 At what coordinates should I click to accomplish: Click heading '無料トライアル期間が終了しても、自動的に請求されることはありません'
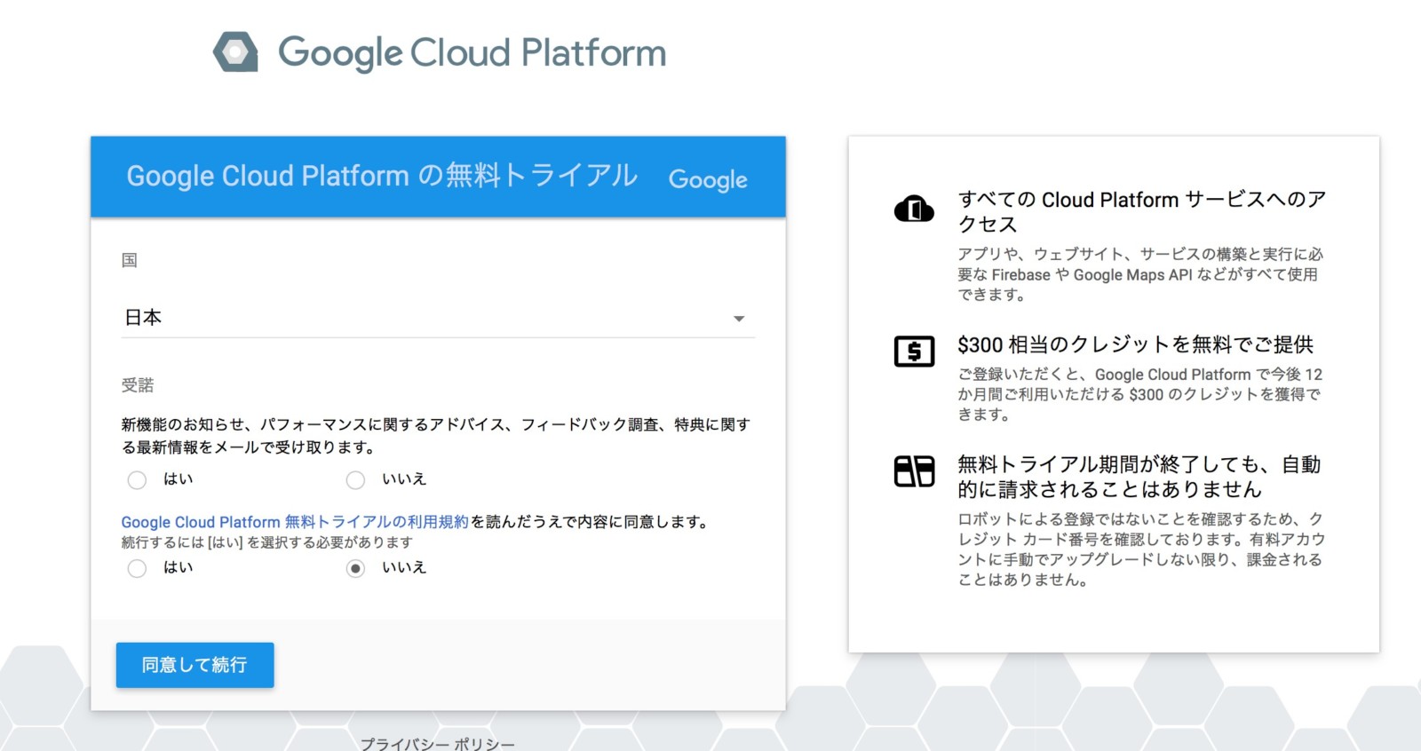pyautogui.click(x=1139, y=477)
